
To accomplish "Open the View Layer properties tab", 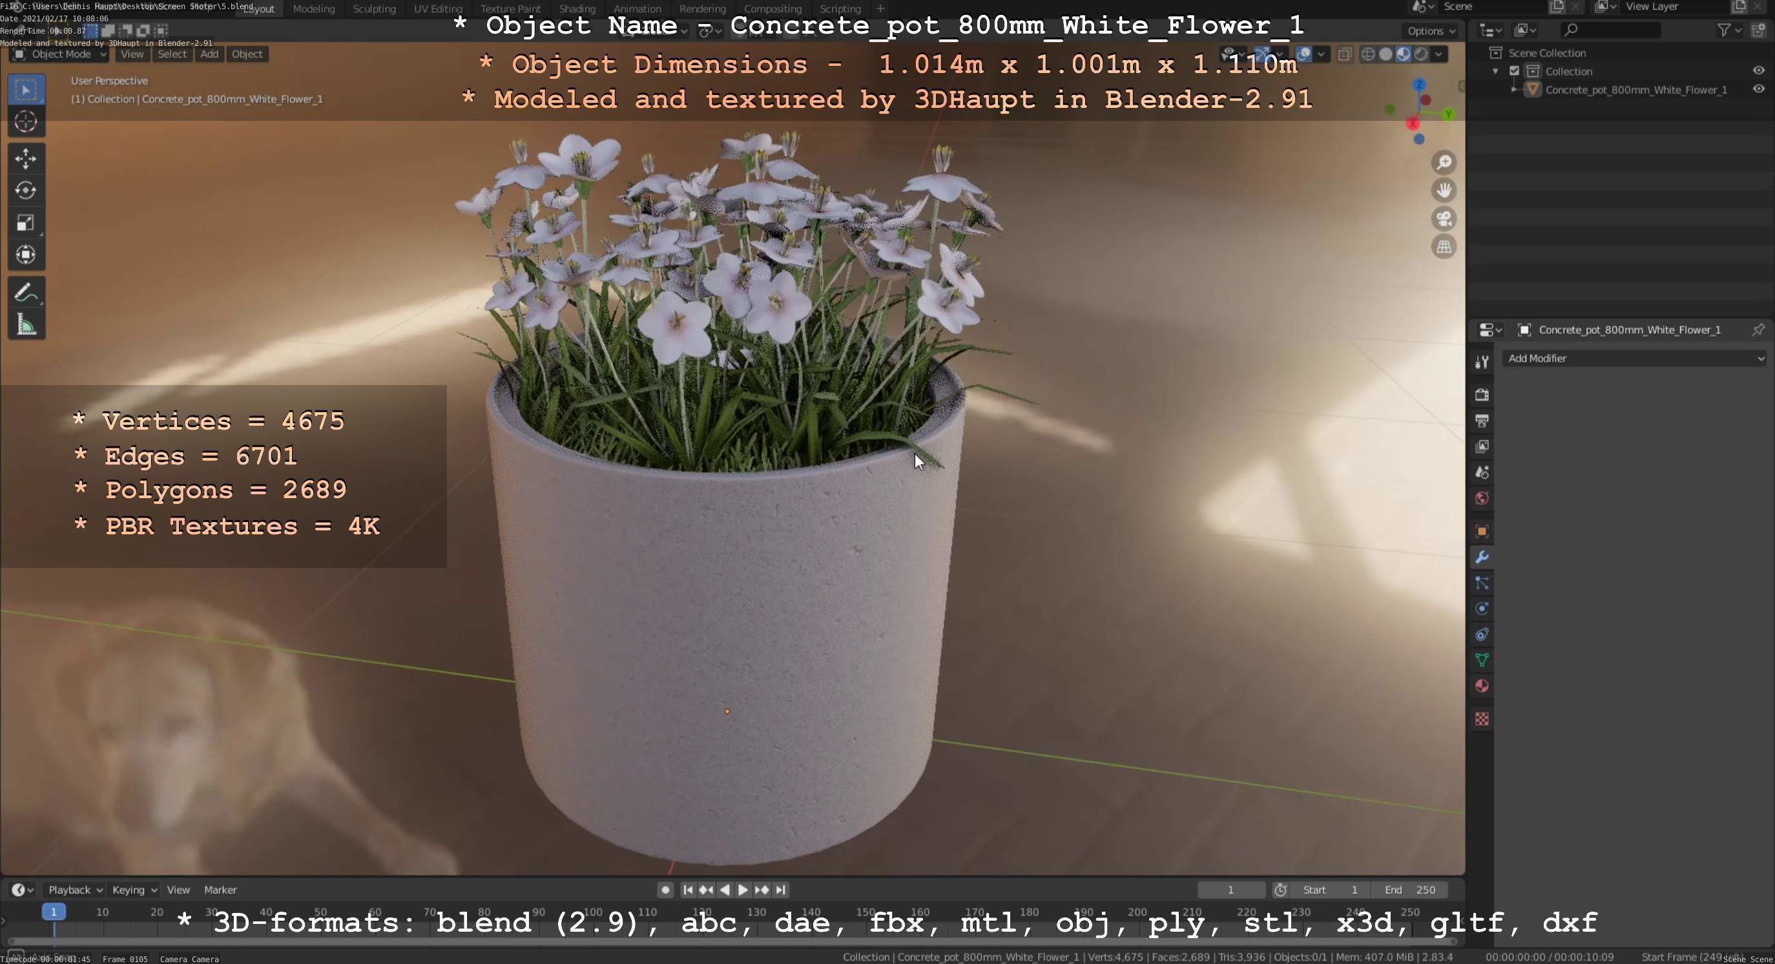I will [x=1482, y=446].
